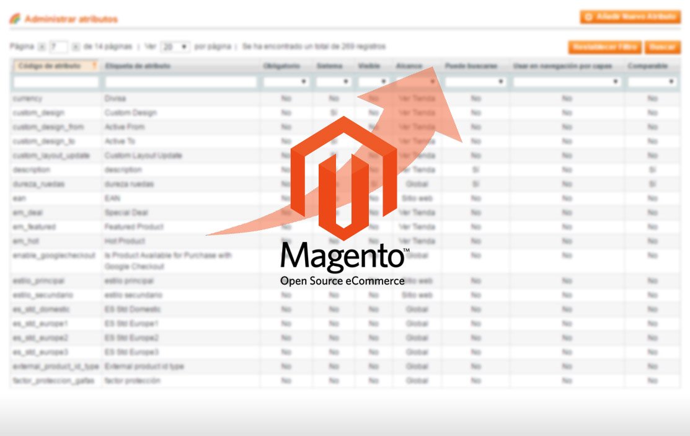Open the Obligatorio filter dropdown

pyautogui.click(x=286, y=82)
